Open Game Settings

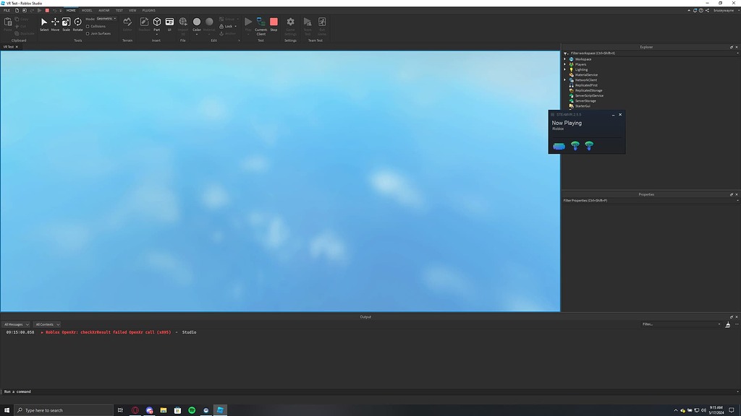(x=290, y=24)
